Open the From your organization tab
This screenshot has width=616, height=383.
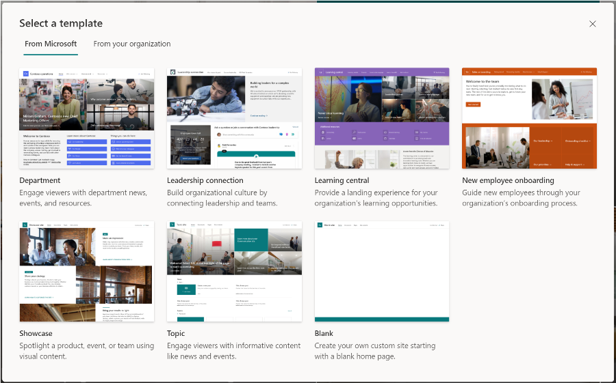[132, 44]
